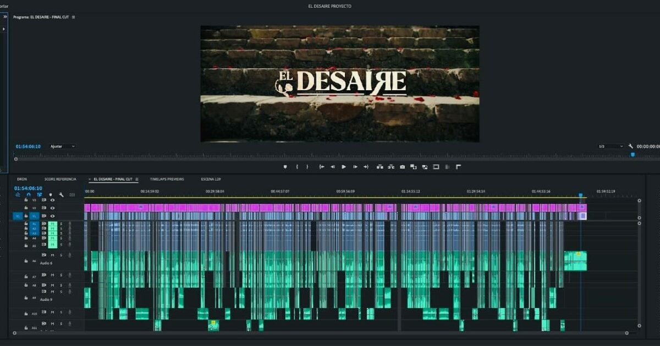Open the 1/2 playback resolution dropdown
This screenshot has height=346, width=660.
point(610,146)
